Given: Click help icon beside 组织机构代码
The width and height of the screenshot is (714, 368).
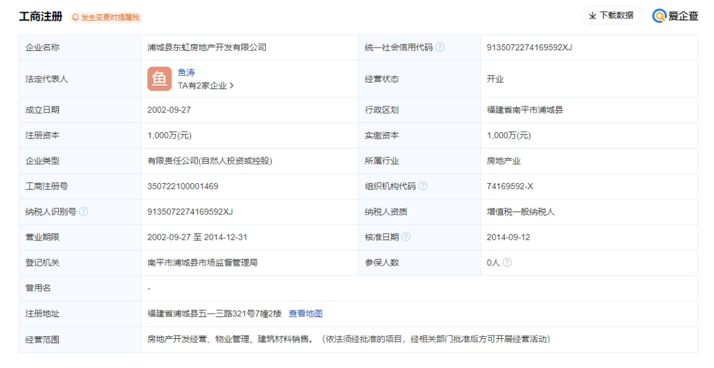Looking at the screenshot, I should (x=423, y=186).
